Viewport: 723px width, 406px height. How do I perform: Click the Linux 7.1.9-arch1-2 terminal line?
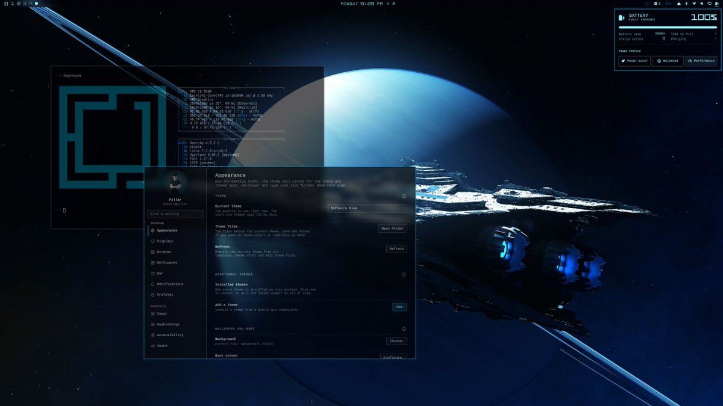pos(208,150)
